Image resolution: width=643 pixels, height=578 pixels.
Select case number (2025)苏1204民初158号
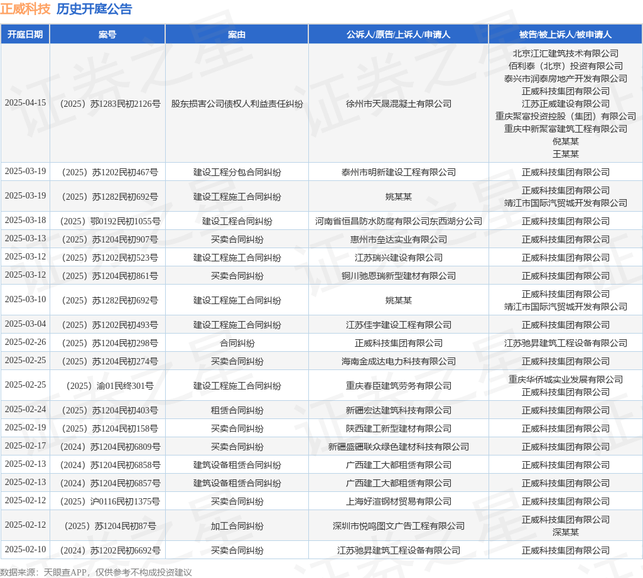111,428
